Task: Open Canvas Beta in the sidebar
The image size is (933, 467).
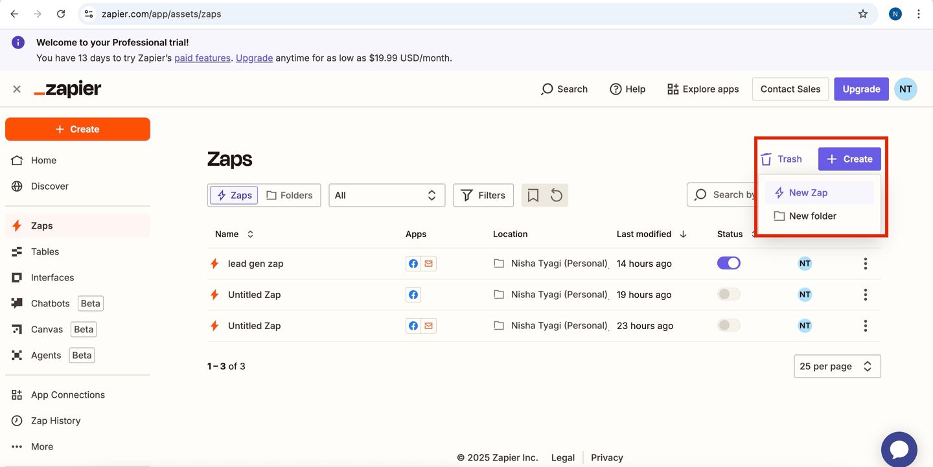Action: click(x=78, y=329)
